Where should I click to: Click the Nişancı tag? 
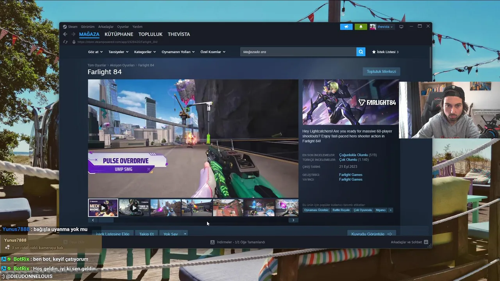click(380, 210)
